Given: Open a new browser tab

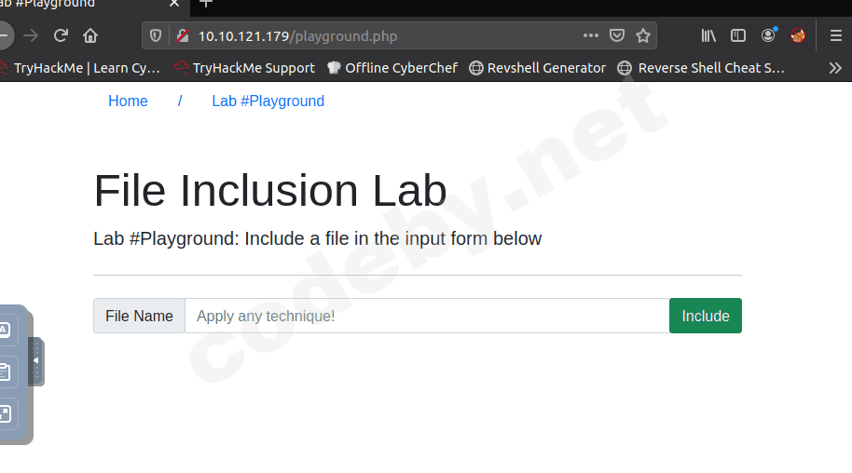Looking at the screenshot, I should tap(206, 4).
